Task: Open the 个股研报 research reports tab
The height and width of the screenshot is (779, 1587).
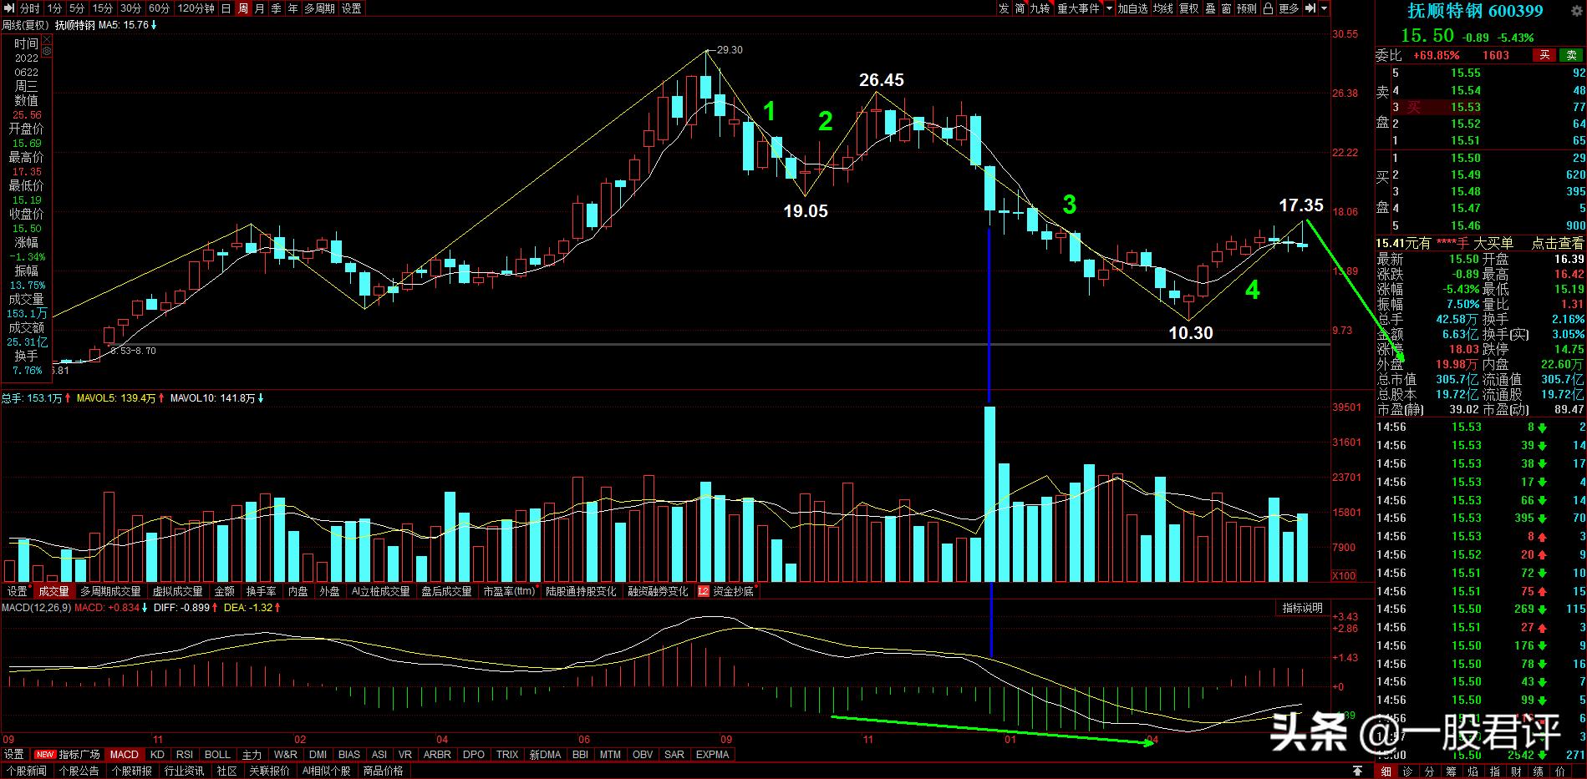Action: 131,771
